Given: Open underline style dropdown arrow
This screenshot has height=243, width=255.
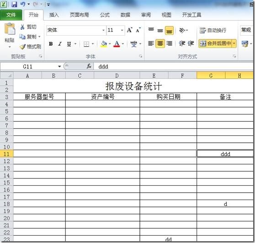Looking at the screenshot, I should point(75,44).
